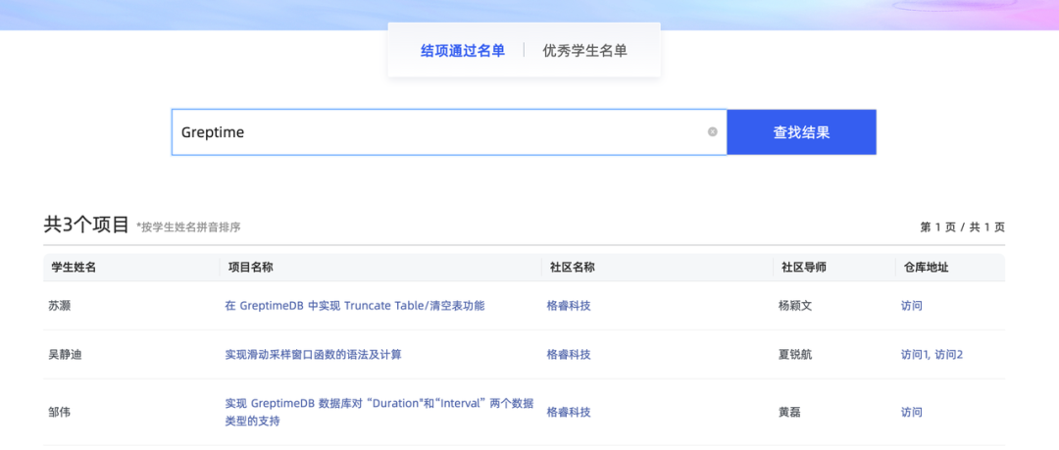This screenshot has height=450, width=1059.
Task: Open the Truncate Table/清空表功能 project link
Action: [x=355, y=306]
